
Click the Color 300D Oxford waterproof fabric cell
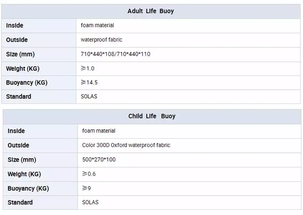tap(126, 145)
